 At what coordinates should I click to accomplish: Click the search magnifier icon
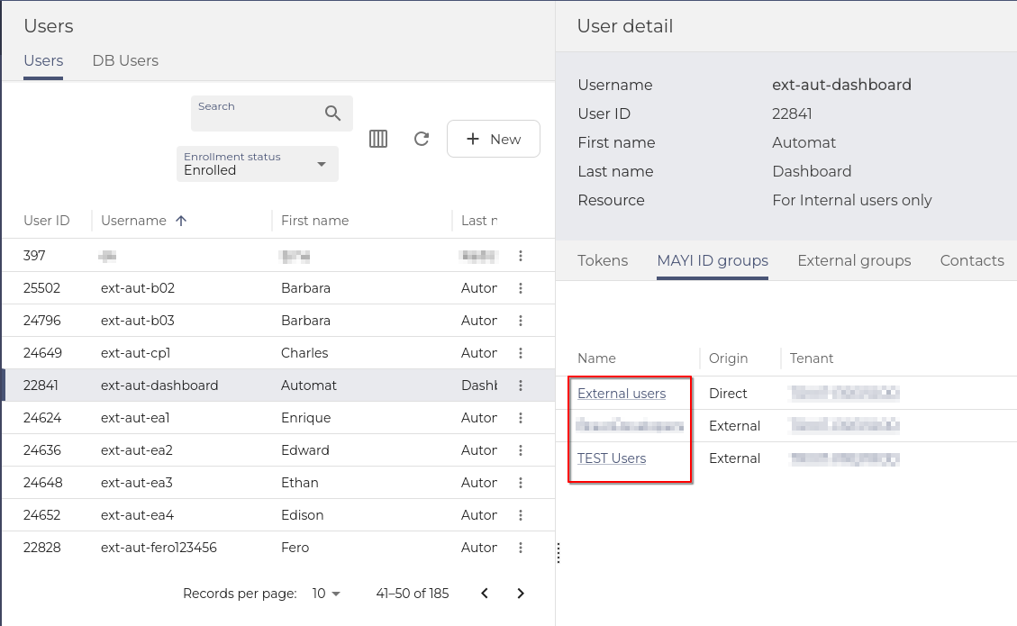[333, 113]
